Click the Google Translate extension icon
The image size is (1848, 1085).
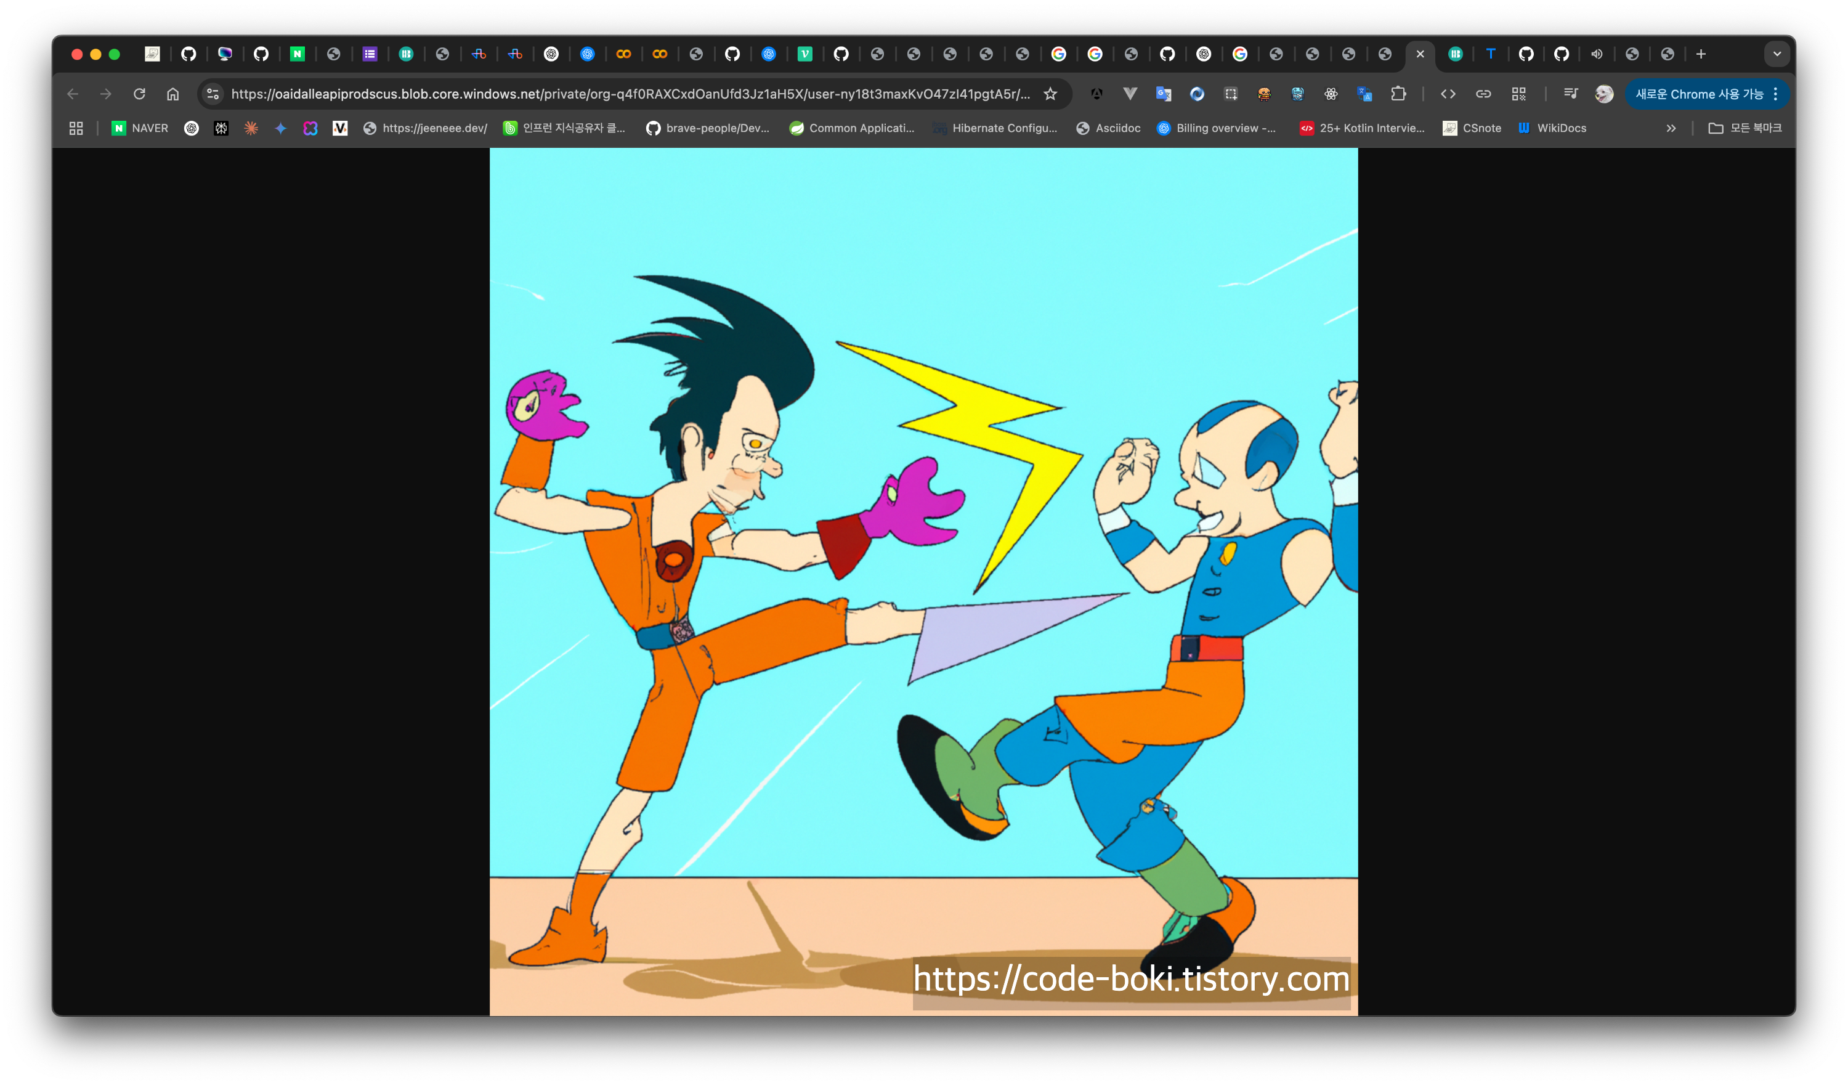1163,94
